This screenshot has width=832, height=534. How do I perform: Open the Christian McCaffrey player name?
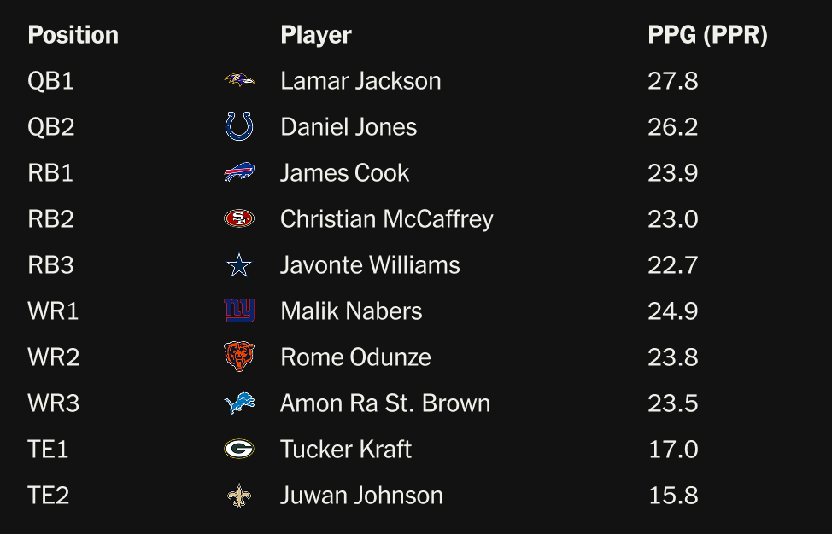click(x=386, y=219)
